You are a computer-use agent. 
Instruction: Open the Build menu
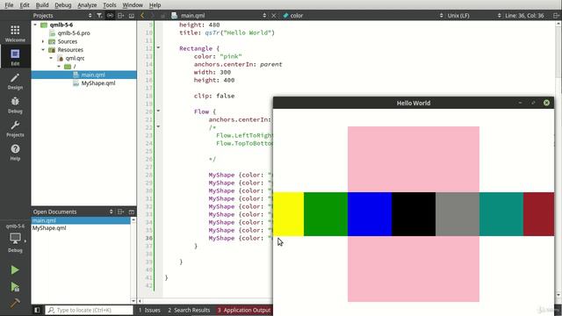[42, 5]
